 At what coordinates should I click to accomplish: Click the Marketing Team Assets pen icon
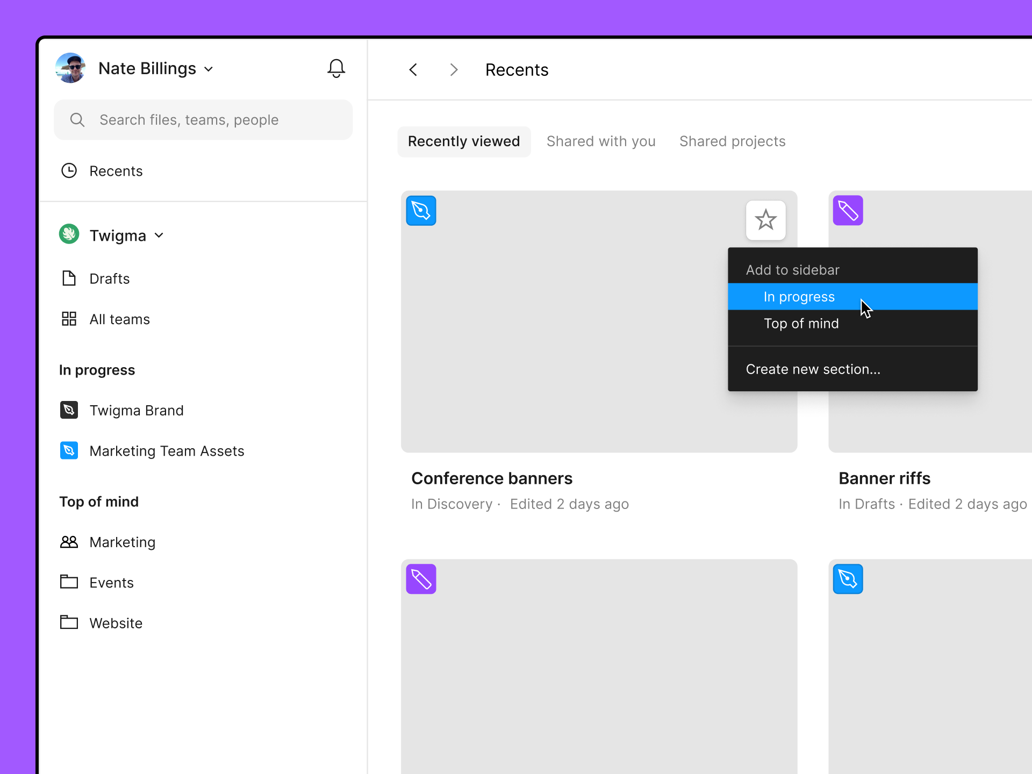click(x=70, y=450)
